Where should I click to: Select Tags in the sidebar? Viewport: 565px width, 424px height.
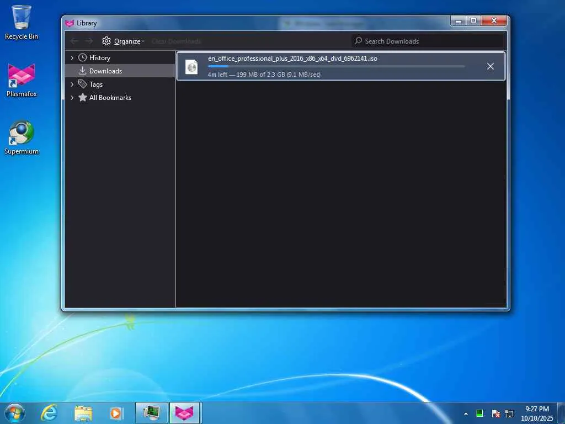pyautogui.click(x=120, y=84)
